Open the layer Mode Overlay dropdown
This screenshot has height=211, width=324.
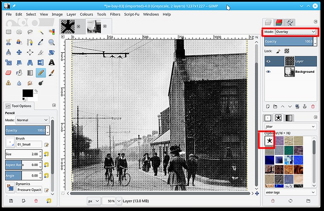tap(295, 32)
